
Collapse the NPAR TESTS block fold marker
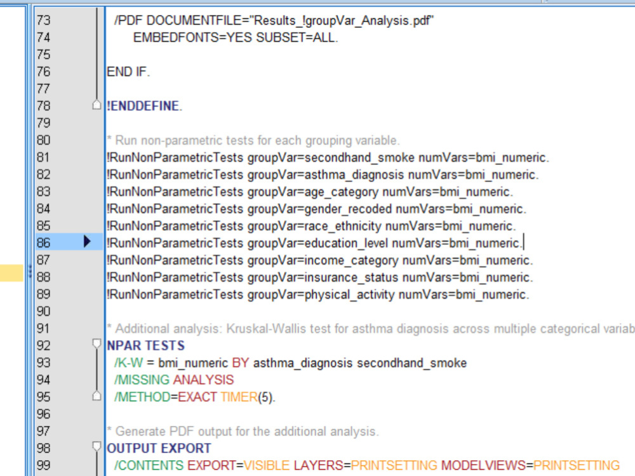pos(97,345)
